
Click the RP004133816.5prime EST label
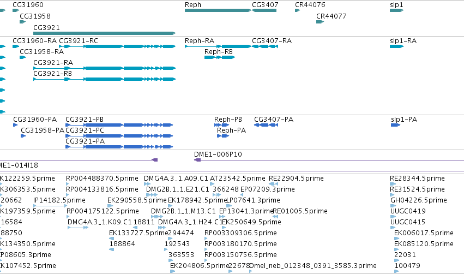102,189
